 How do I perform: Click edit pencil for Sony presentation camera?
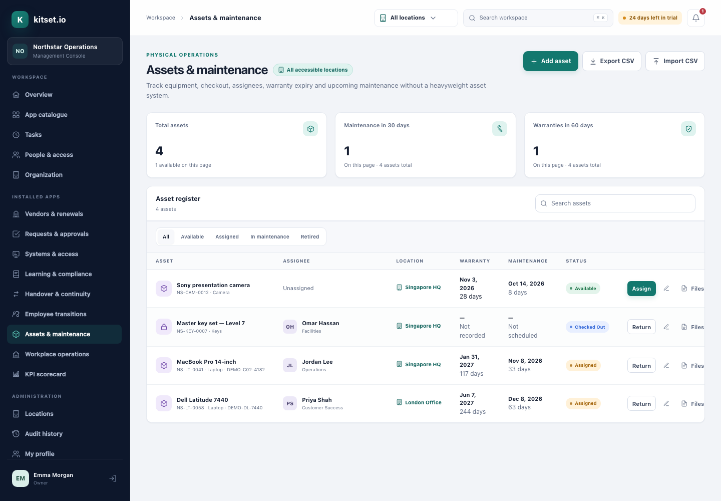[x=666, y=289]
